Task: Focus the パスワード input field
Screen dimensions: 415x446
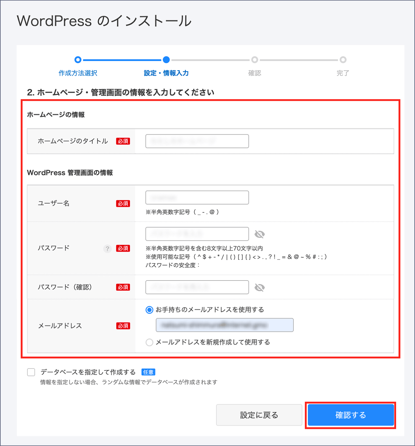Action: point(197,234)
